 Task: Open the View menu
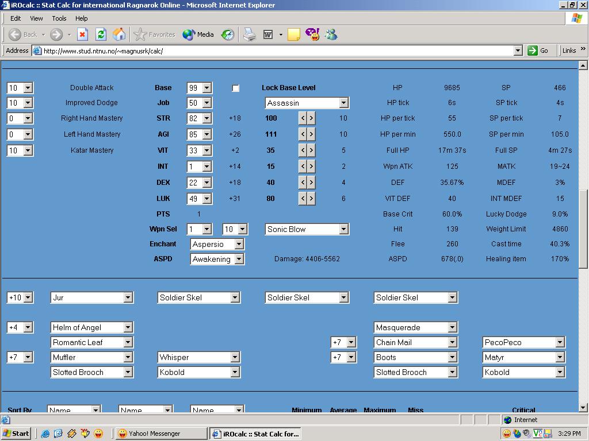click(x=36, y=18)
